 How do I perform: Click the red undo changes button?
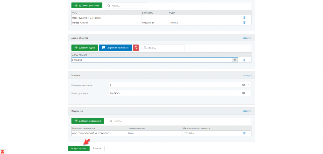[x=136, y=48]
